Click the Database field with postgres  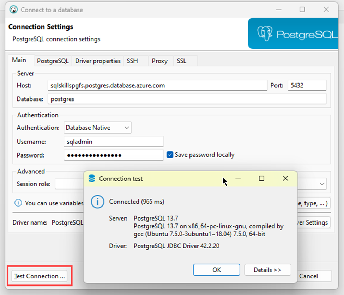[187, 99]
